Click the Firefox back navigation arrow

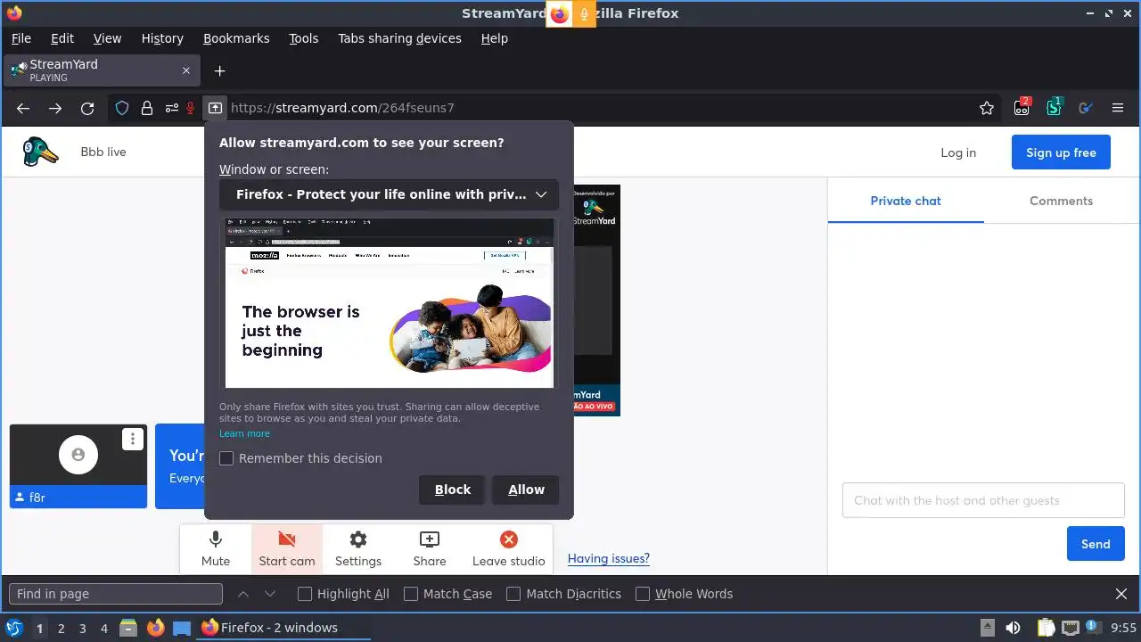[23, 108]
